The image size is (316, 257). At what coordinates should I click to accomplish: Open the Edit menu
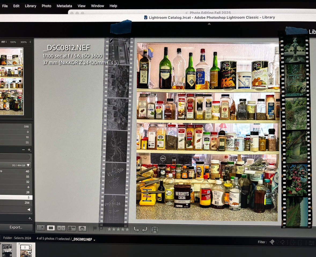[x=16, y=6]
